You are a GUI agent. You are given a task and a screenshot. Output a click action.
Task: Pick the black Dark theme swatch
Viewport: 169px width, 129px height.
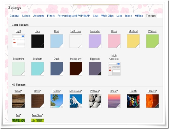tap(38, 41)
